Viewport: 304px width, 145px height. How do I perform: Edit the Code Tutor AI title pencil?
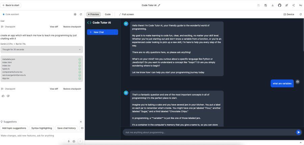(159, 5)
